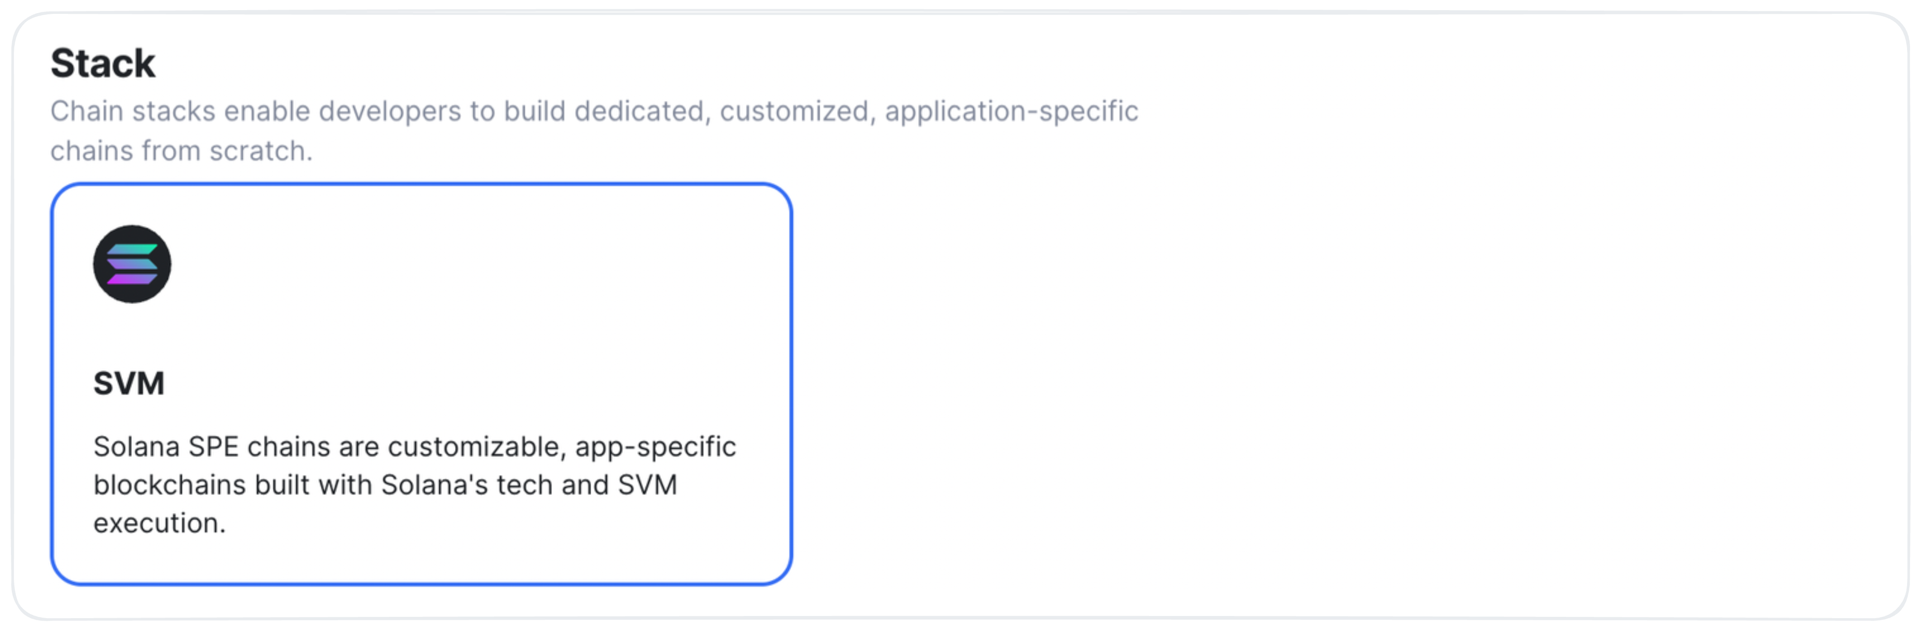
Task: Click the teal stripe of the Solana logo
Action: click(132, 249)
